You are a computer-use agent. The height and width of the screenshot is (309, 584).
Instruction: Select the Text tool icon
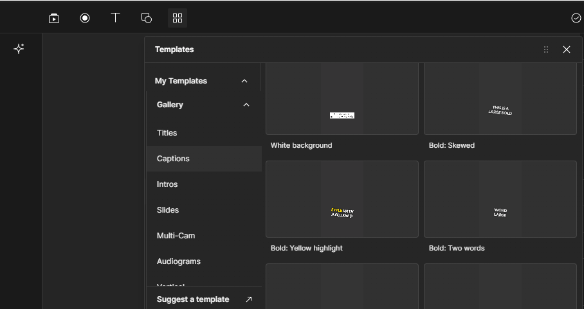[x=116, y=17]
